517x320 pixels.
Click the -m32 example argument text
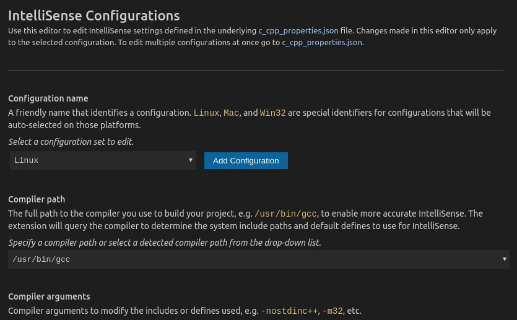pyautogui.click(x=332, y=310)
